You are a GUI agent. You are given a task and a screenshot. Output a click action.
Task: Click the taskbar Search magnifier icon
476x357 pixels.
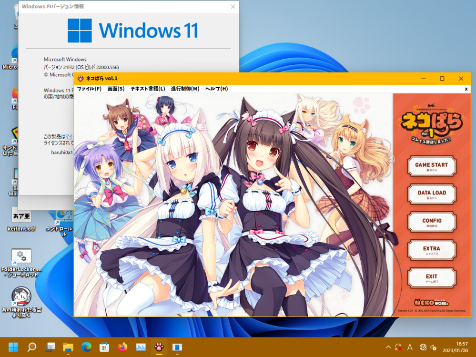(x=31, y=347)
